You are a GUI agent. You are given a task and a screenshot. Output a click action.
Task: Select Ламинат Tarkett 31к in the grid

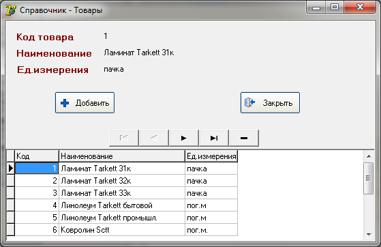click(122, 169)
